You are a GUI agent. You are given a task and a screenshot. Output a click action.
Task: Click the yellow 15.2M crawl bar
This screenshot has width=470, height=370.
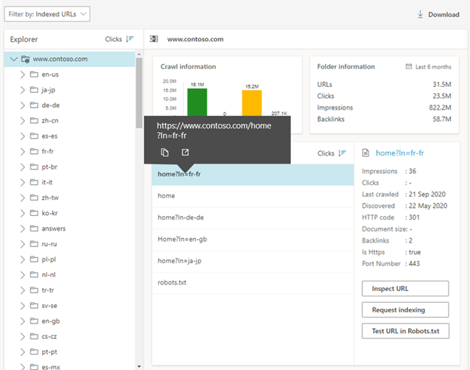tap(252, 103)
